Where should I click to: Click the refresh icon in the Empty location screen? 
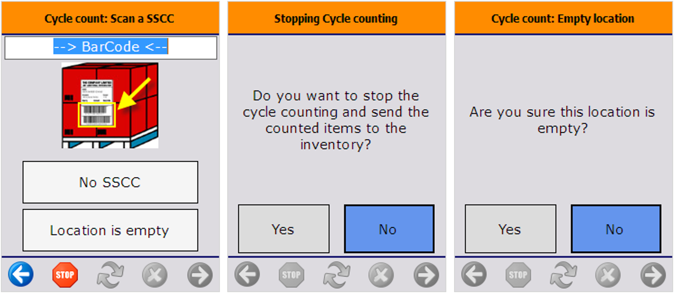coord(564,275)
